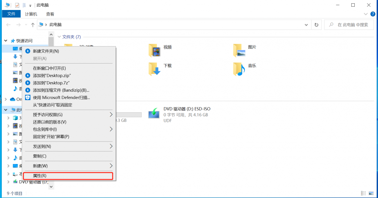Screen dimensions: 378x198
Task: Expand the ribbon with chevron arrow
Action: point(366,14)
